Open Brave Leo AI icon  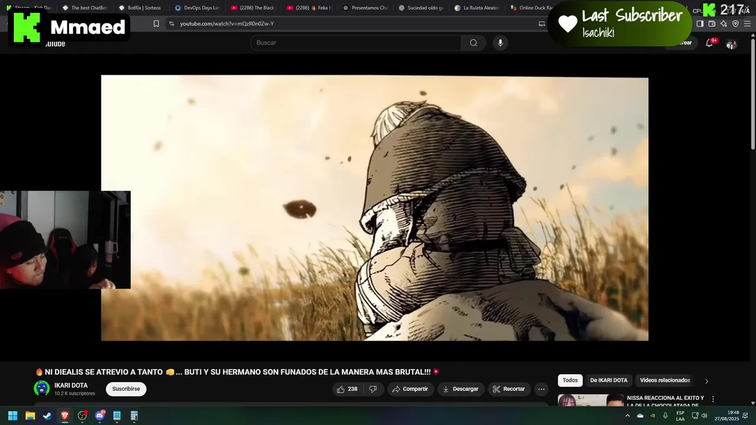724,24
